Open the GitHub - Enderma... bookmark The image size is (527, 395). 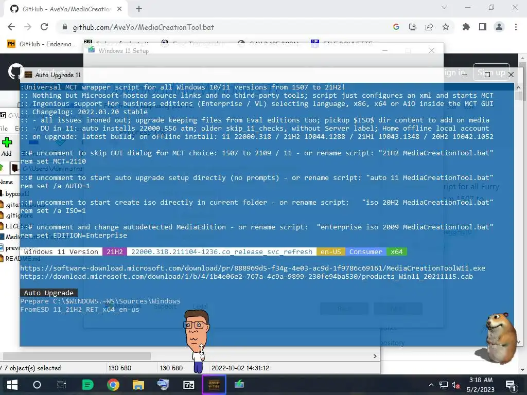(x=41, y=44)
